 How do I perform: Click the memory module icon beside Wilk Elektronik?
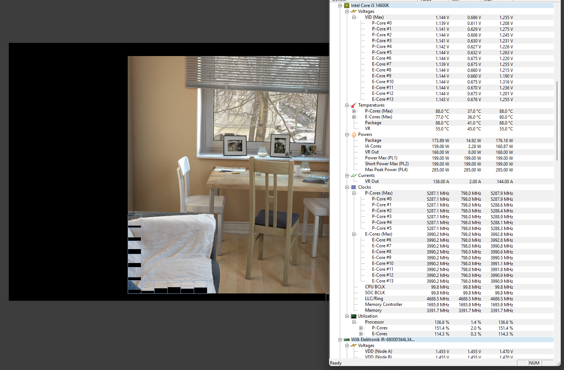pos(347,340)
